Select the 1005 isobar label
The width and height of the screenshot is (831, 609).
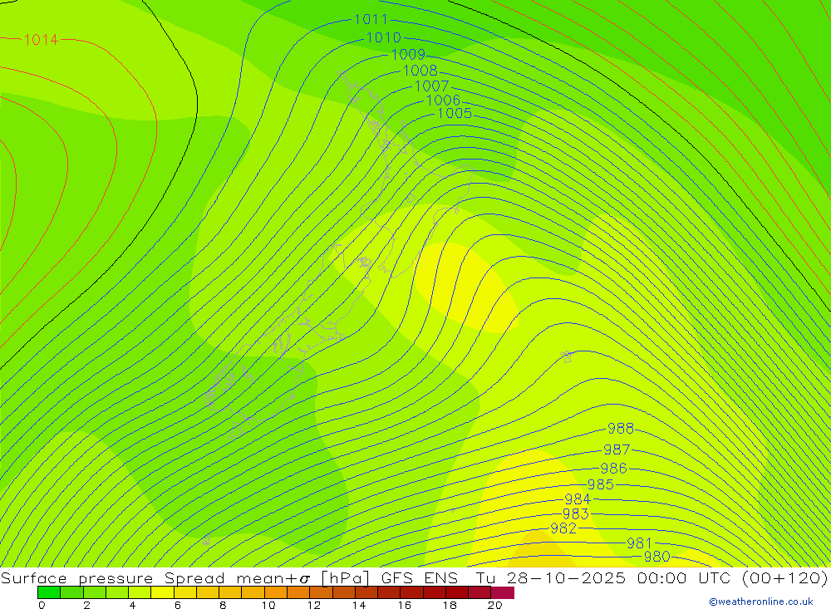pos(455,114)
